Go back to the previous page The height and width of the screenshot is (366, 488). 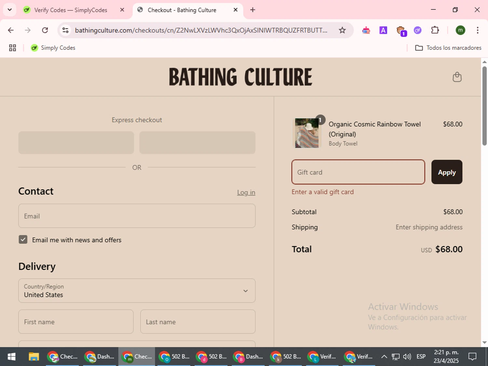pos(11,30)
